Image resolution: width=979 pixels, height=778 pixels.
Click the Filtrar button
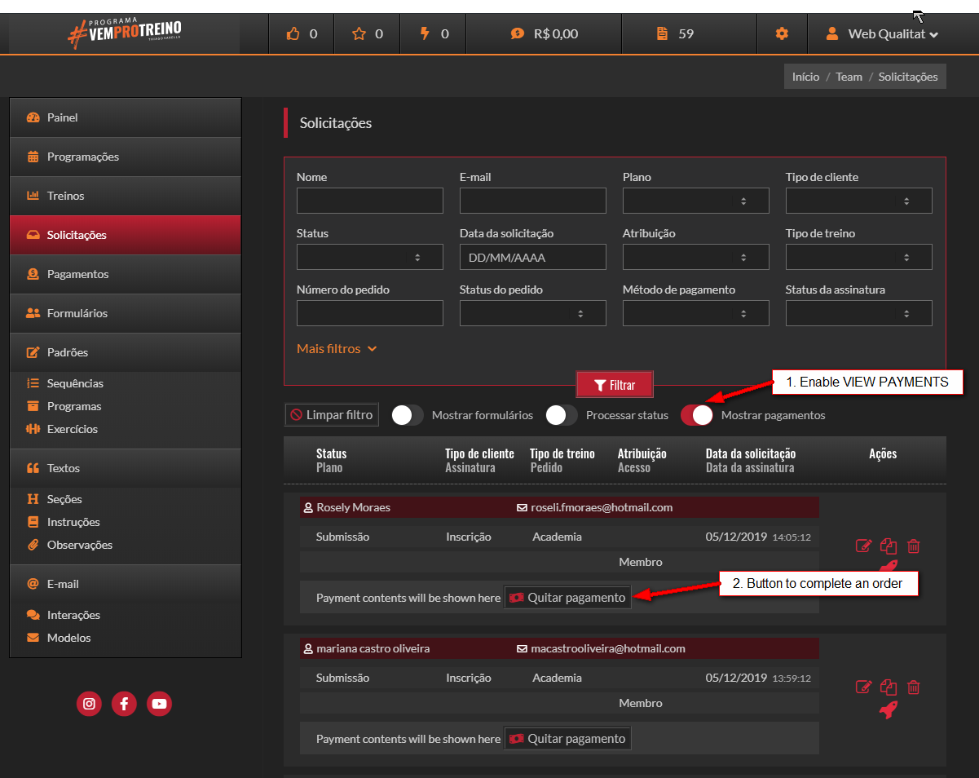pyautogui.click(x=614, y=385)
